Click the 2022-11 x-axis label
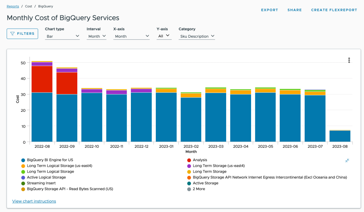This screenshot has height=212, width=364. pos(117,146)
